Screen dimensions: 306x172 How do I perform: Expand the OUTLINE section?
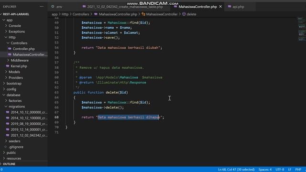(x=9, y=164)
